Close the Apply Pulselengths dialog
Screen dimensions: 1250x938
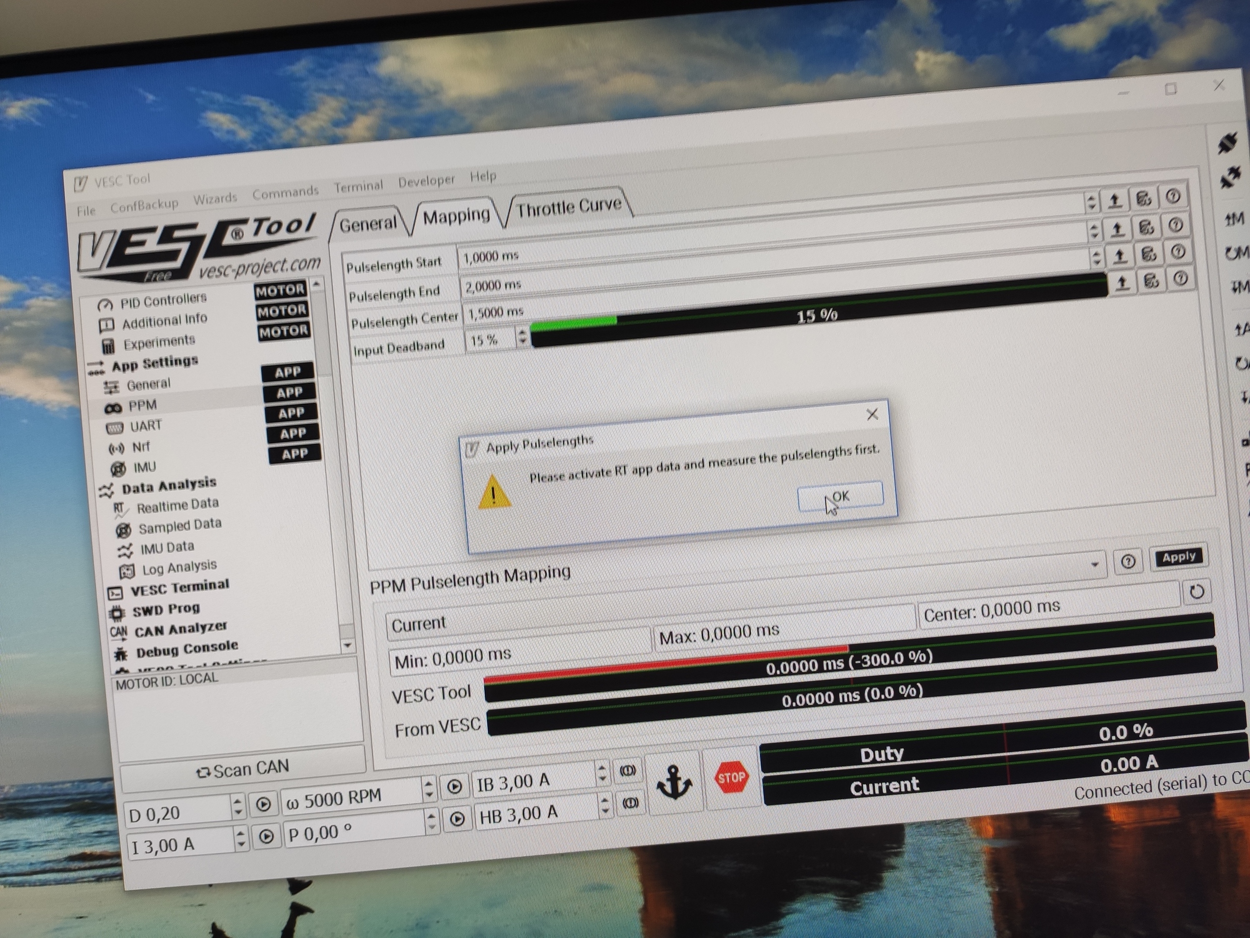[x=872, y=414]
